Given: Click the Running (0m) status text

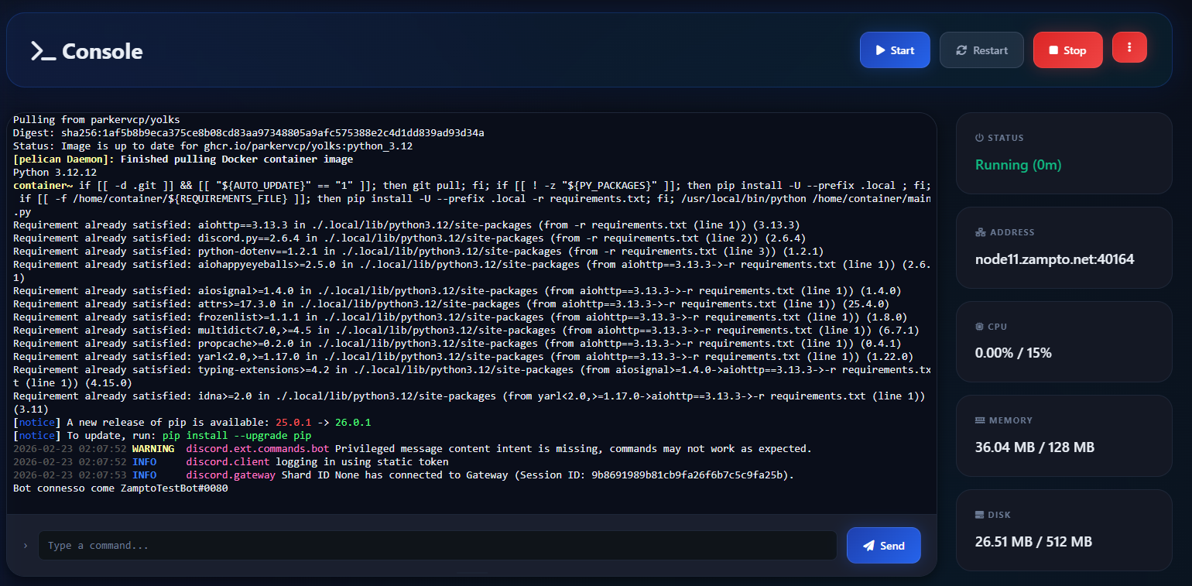Looking at the screenshot, I should coord(1018,165).
